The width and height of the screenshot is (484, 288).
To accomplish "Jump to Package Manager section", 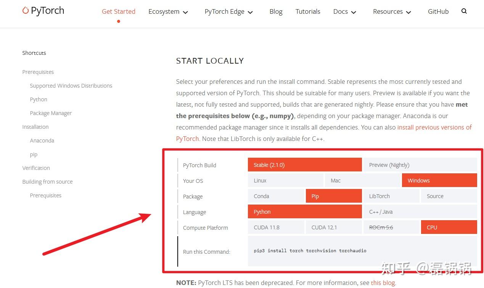I will tap(51, 113).
